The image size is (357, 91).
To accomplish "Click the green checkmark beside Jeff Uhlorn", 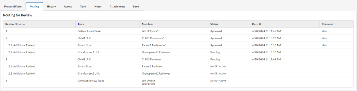I will [157, 31].
